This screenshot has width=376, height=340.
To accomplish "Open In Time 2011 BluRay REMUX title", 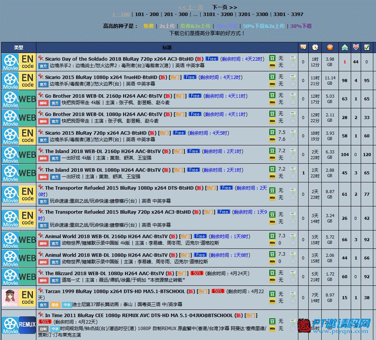I will coord(139,316).
